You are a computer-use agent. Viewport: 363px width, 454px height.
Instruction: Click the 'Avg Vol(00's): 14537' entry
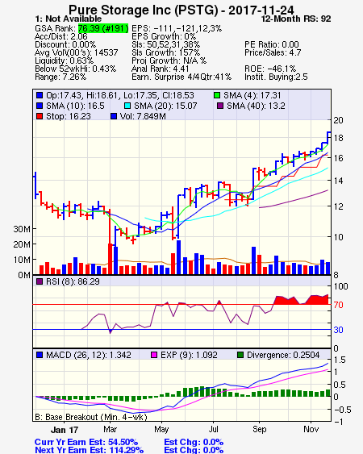(x=77, y=52)
